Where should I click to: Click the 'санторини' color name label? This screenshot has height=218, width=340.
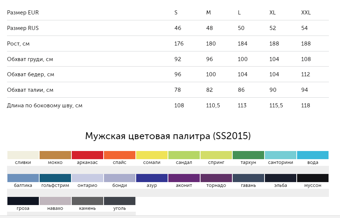coord(280,162)
